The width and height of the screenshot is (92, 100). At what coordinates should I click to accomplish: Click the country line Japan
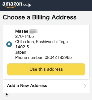[21, 52]
